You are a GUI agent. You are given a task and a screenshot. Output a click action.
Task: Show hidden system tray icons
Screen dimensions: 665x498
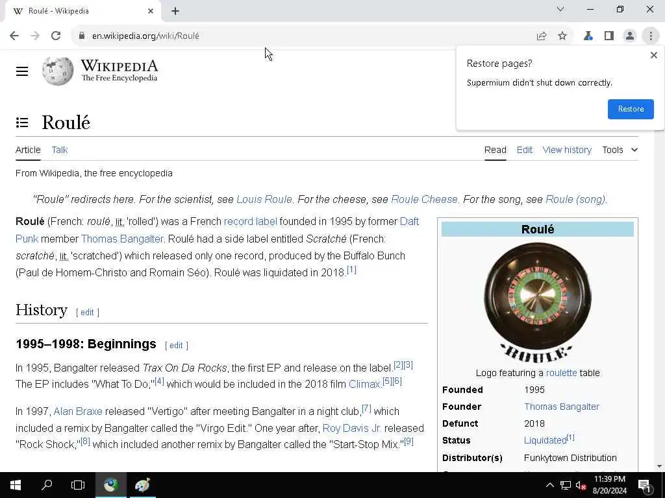pos(549,485)
